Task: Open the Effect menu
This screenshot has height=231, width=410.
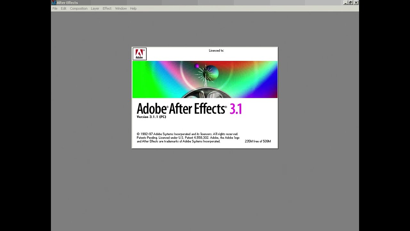Action: [x=107, y=9]
